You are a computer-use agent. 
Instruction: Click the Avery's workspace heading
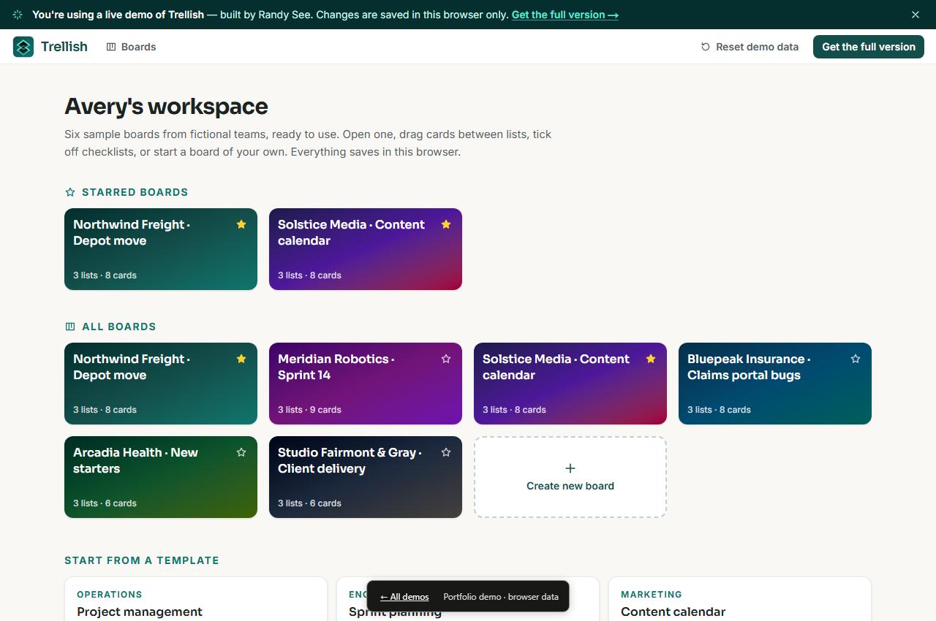pos(166,107)
